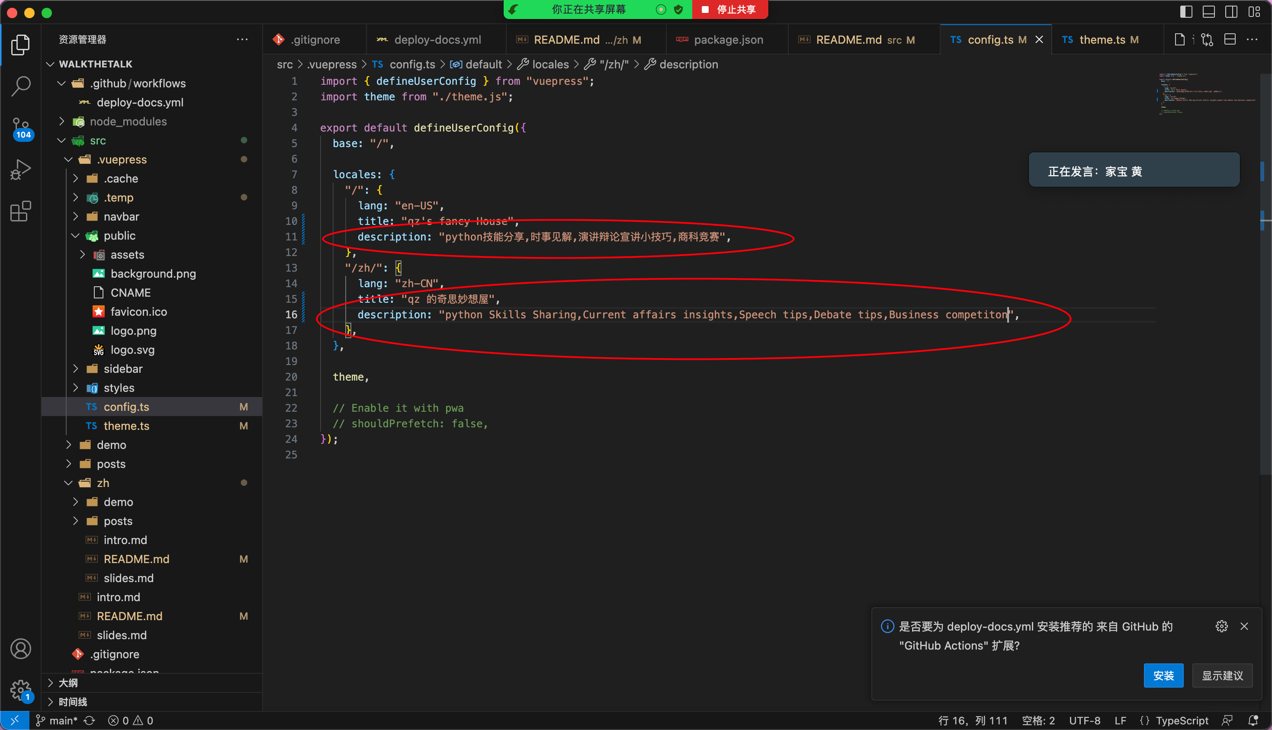Open notification settings gear icon
Image resolution: width=1272 pixels, height=730 pixels.
tap(1222, 626)
